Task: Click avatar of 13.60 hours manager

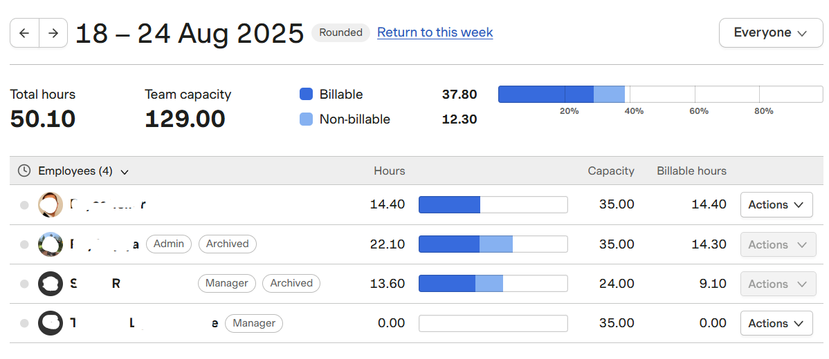Action: click(51, 284)
